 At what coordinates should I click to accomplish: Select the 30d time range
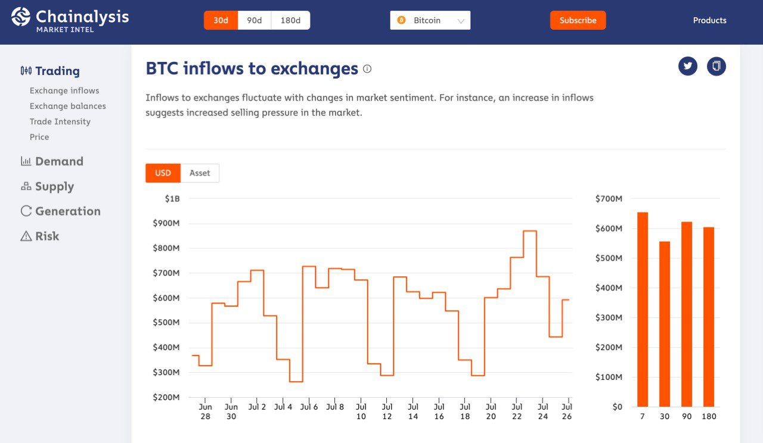click(x=221, y=20)
